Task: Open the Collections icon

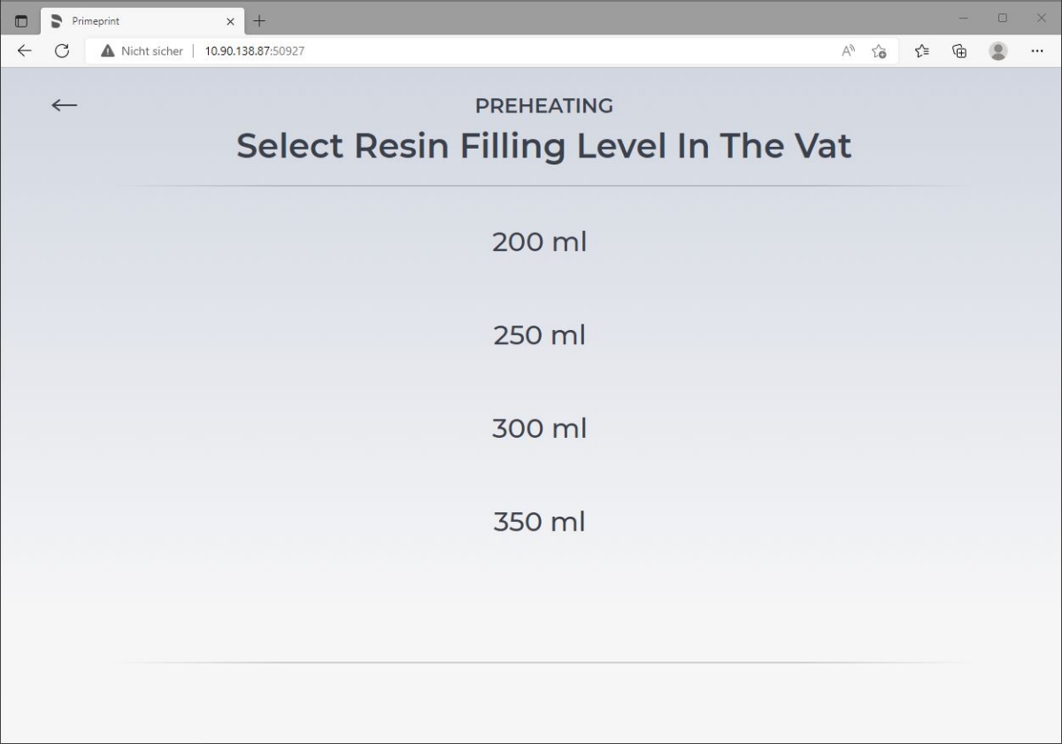Action: coord(959,51)
